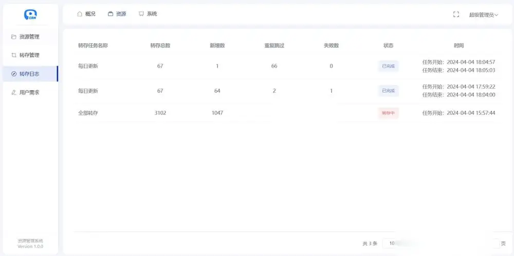Click the box icon beside 资源
514x256 pixels.
pyautogui.click(x=111, y=14)
